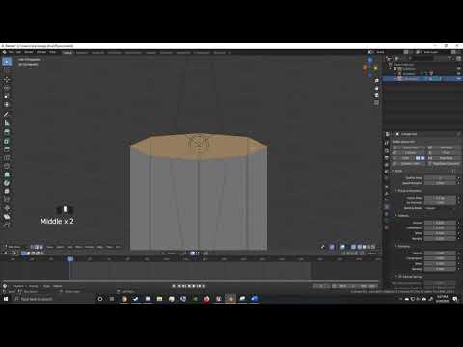Select the Shrink/Fatten tool
The height and width of the screenshot is (347, 463).
tap(7, 208)
